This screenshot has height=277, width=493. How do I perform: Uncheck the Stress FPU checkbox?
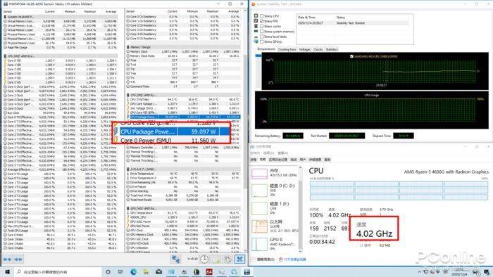tap(261, 21)
